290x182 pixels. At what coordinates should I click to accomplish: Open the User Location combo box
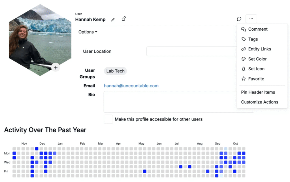[x=191, y=51]
